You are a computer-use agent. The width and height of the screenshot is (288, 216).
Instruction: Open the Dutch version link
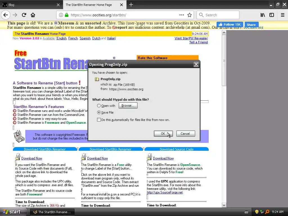96,38
